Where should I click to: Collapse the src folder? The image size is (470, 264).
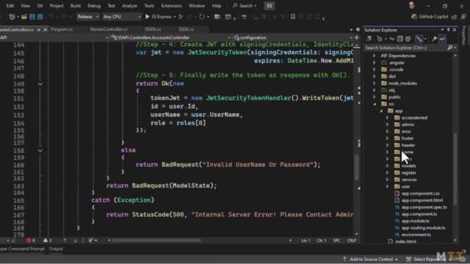point(375,104)
